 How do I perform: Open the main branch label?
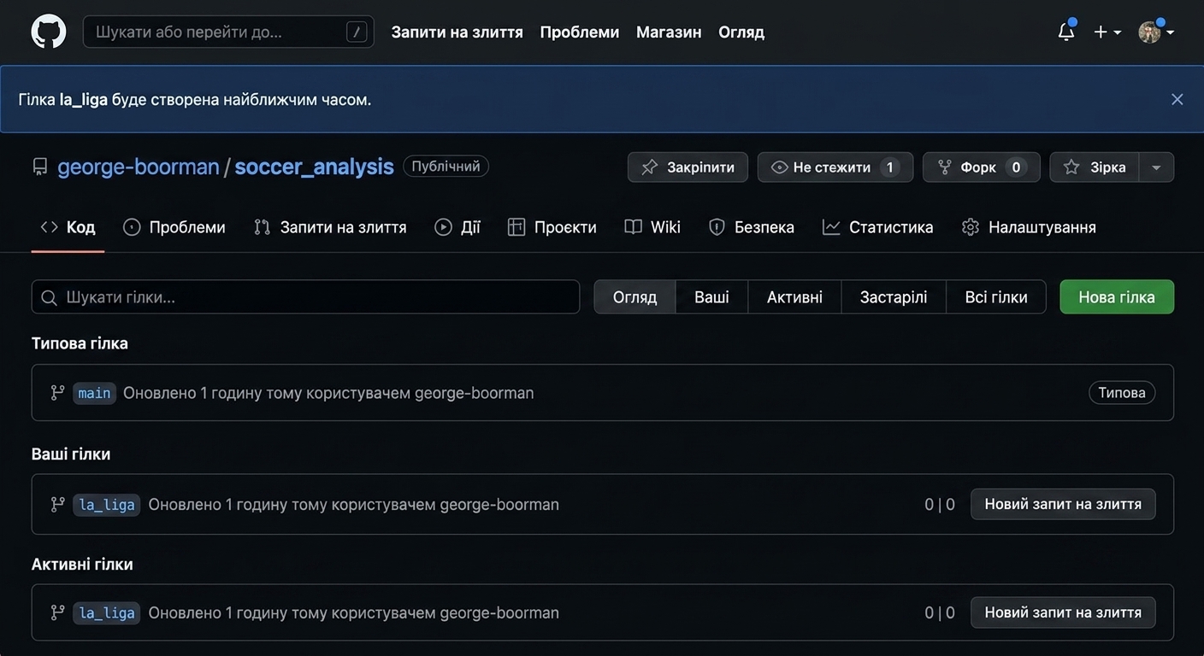[x=94, y=393]
